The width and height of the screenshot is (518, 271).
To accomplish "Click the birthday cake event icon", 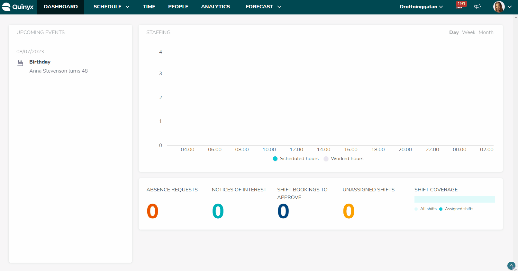I will tap(20, 63).
